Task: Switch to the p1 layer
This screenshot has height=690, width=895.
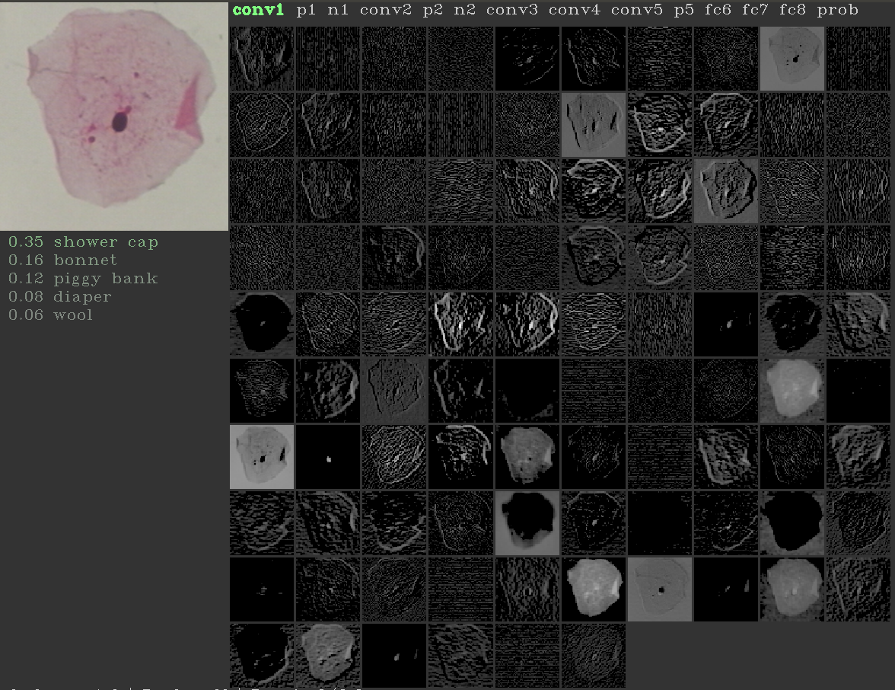Action: tap(306, 10)
